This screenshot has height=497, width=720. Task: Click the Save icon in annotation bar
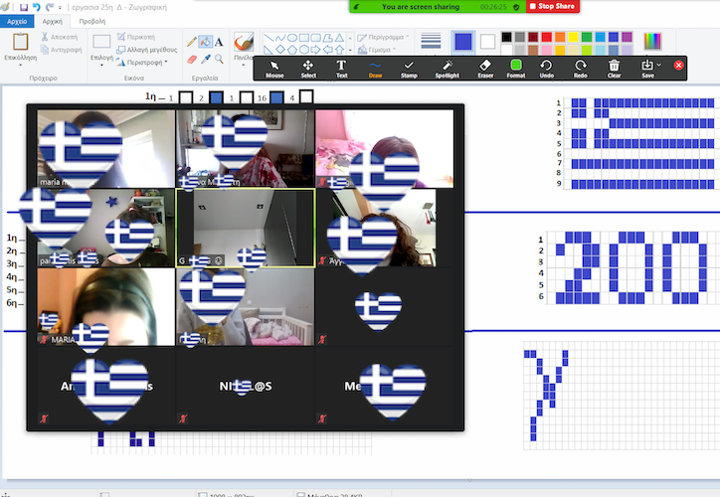click(647, 69)
